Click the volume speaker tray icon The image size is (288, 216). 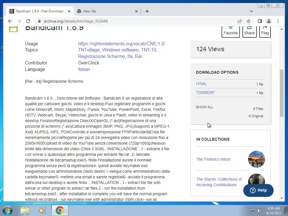260,211
